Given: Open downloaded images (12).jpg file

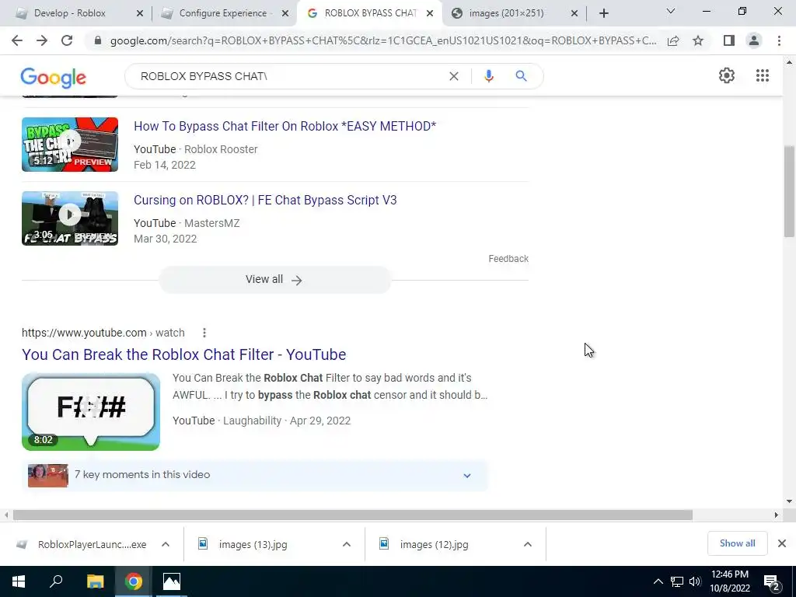Looking at the screenshot, I should pyautogui.click(x=424, y=544).
